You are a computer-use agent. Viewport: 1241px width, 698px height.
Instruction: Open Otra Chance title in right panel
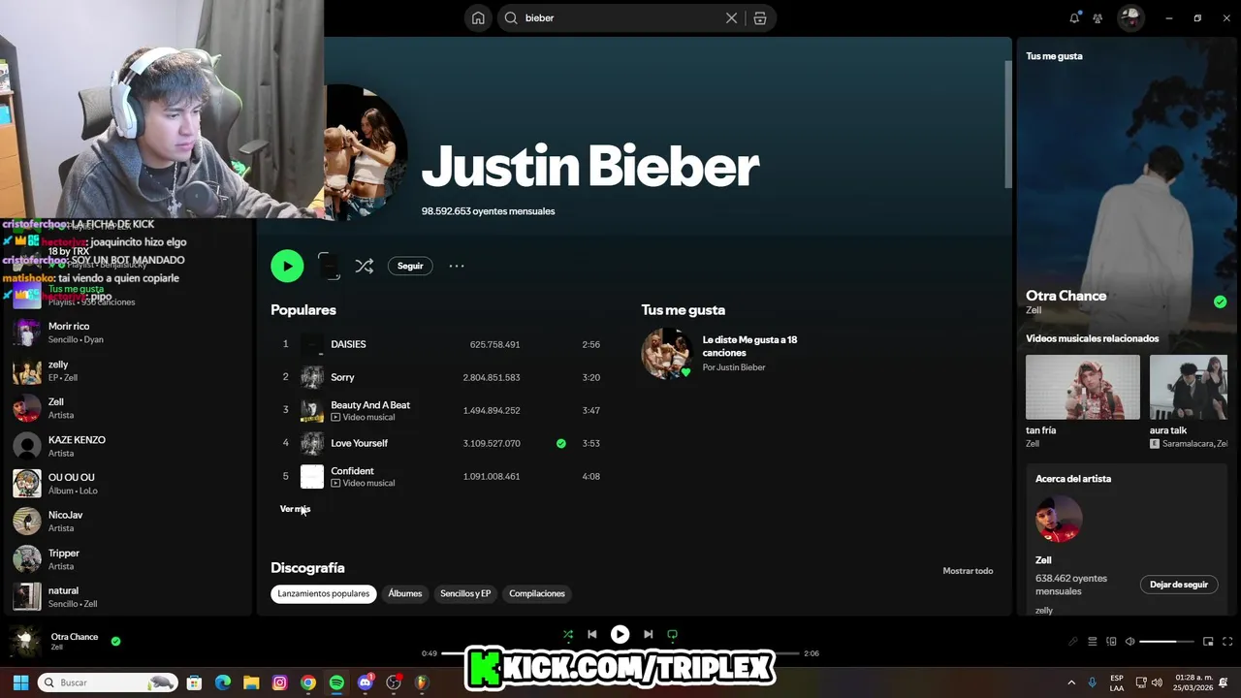1066,296
